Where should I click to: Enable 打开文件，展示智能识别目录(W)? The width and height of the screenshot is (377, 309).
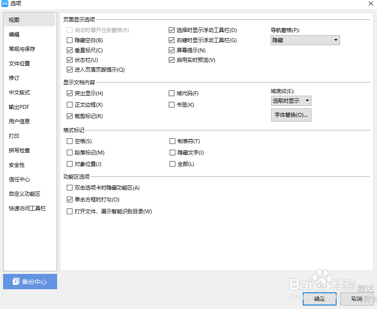pyautogui.click(x=69, y=211)
